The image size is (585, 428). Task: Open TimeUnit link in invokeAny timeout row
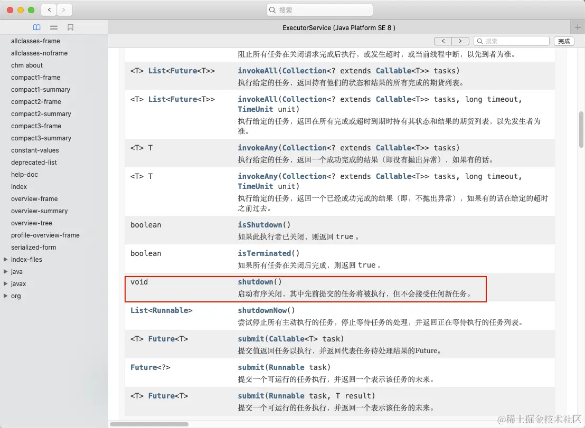coord(256,186)
